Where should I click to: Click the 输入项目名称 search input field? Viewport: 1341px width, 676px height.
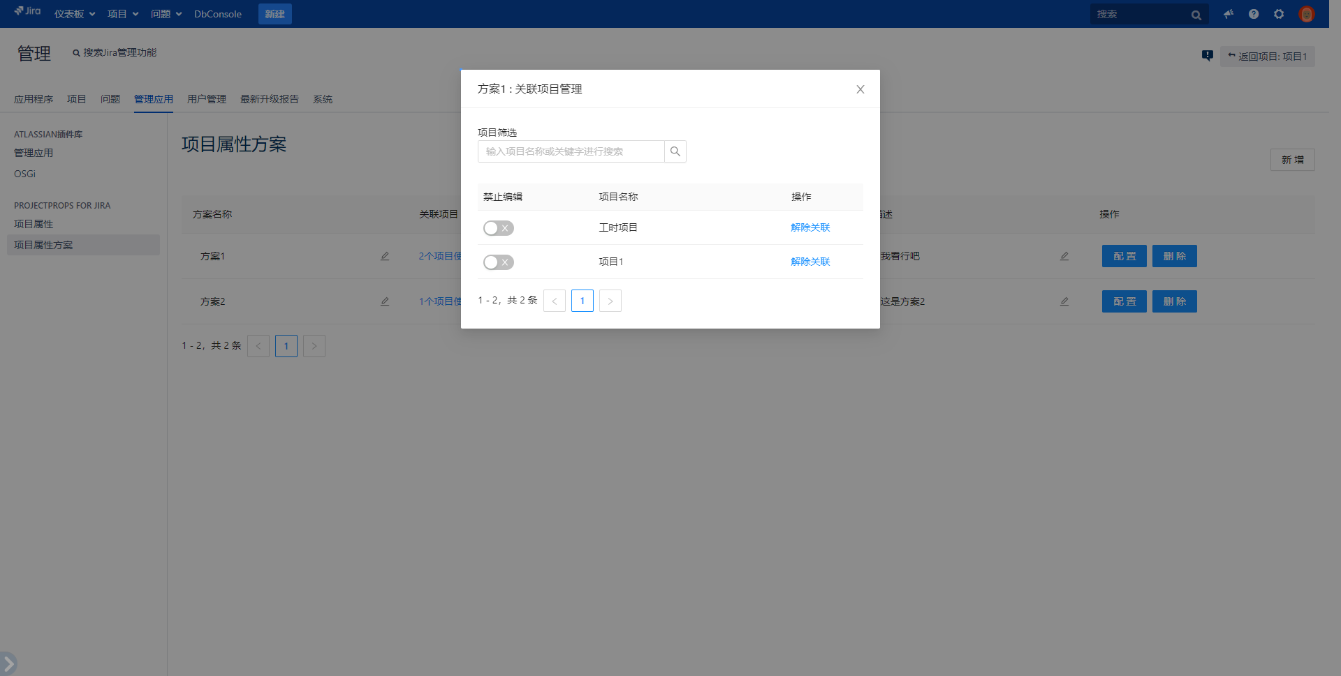[x=571, y=151]
